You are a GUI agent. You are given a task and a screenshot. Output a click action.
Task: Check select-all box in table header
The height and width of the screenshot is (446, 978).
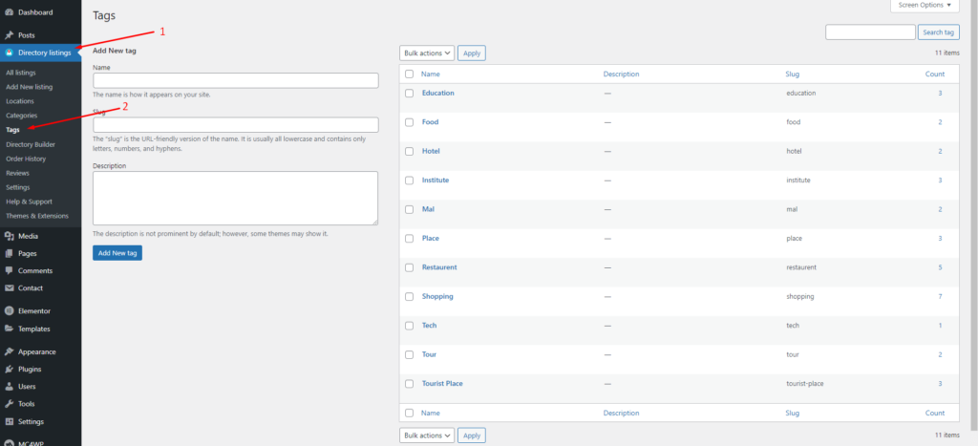pyautogui.click(x=409, y=74)
